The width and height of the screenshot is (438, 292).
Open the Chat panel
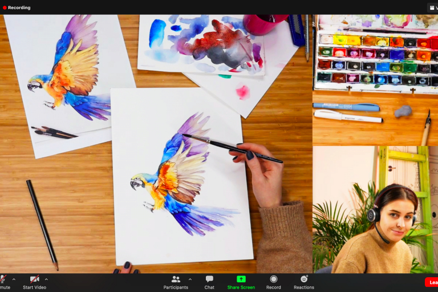tap(209, 281)
